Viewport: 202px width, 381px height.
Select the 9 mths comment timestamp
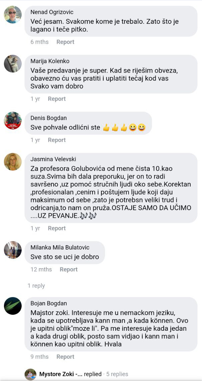40,357
